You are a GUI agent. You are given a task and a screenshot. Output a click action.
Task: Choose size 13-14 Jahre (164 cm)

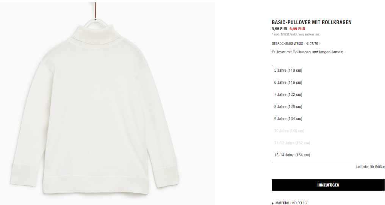[328, 155]
